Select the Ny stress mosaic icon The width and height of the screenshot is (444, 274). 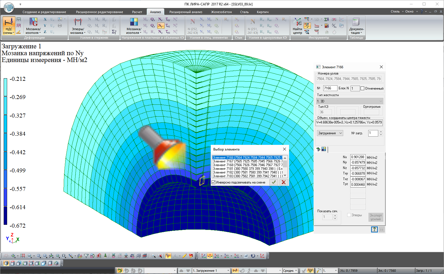[x=160, y=26]
